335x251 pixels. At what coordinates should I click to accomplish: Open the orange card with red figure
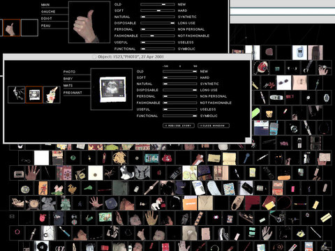point(43,188)
